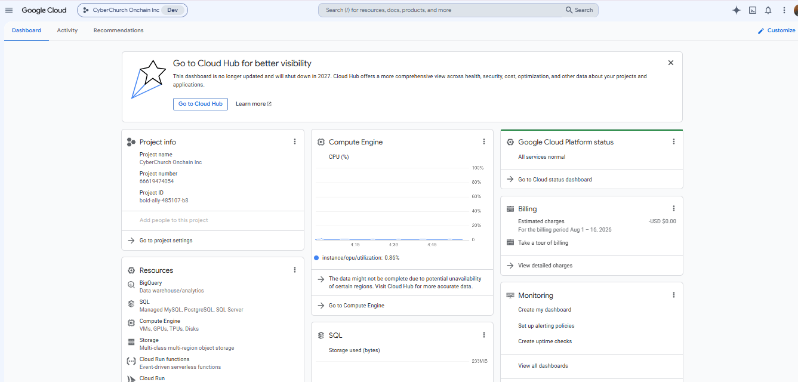
Task: Click the Compute Engine resource chip icon
Action: (131, 323)
